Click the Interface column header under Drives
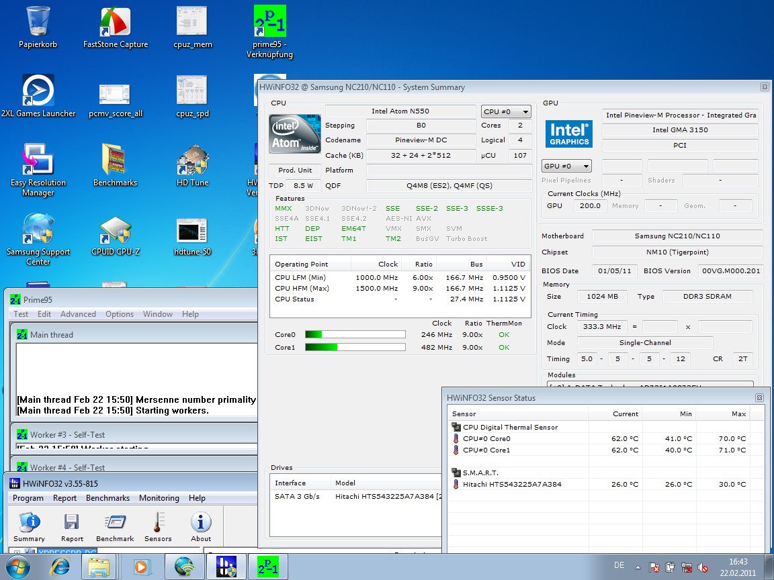Screen dimensions: 774x580 tap(300, 483)
